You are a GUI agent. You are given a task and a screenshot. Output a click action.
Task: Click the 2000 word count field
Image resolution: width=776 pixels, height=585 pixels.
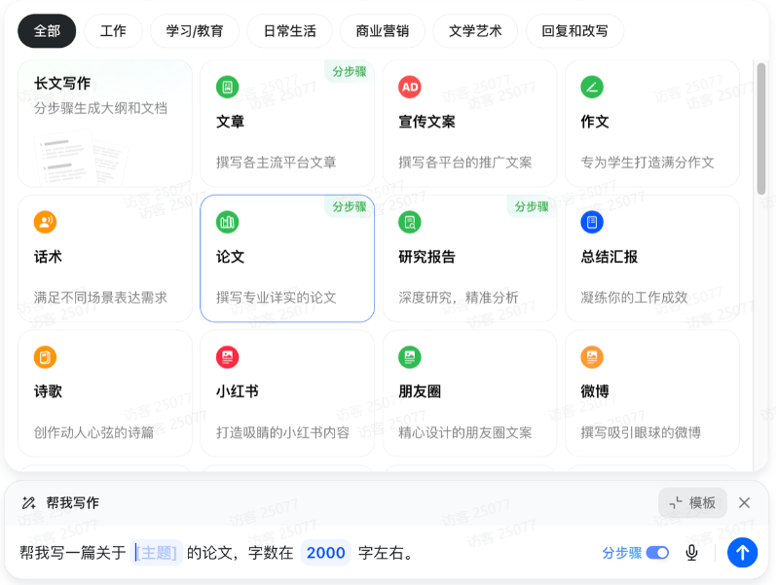tap(325, 552)
